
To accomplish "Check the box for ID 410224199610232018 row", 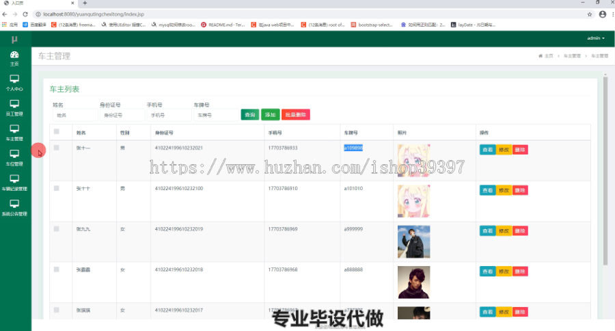I will coord(57,269).
